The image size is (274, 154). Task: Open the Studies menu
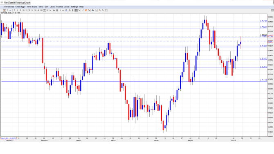[60, 7]
